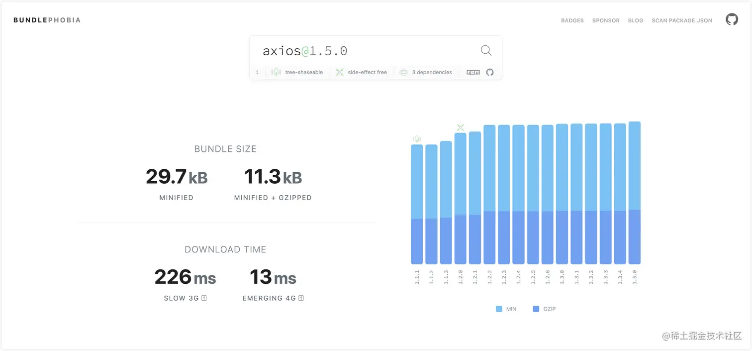Select the 1.3.4 version bar
752x351 pixels.
click(620, 194)
